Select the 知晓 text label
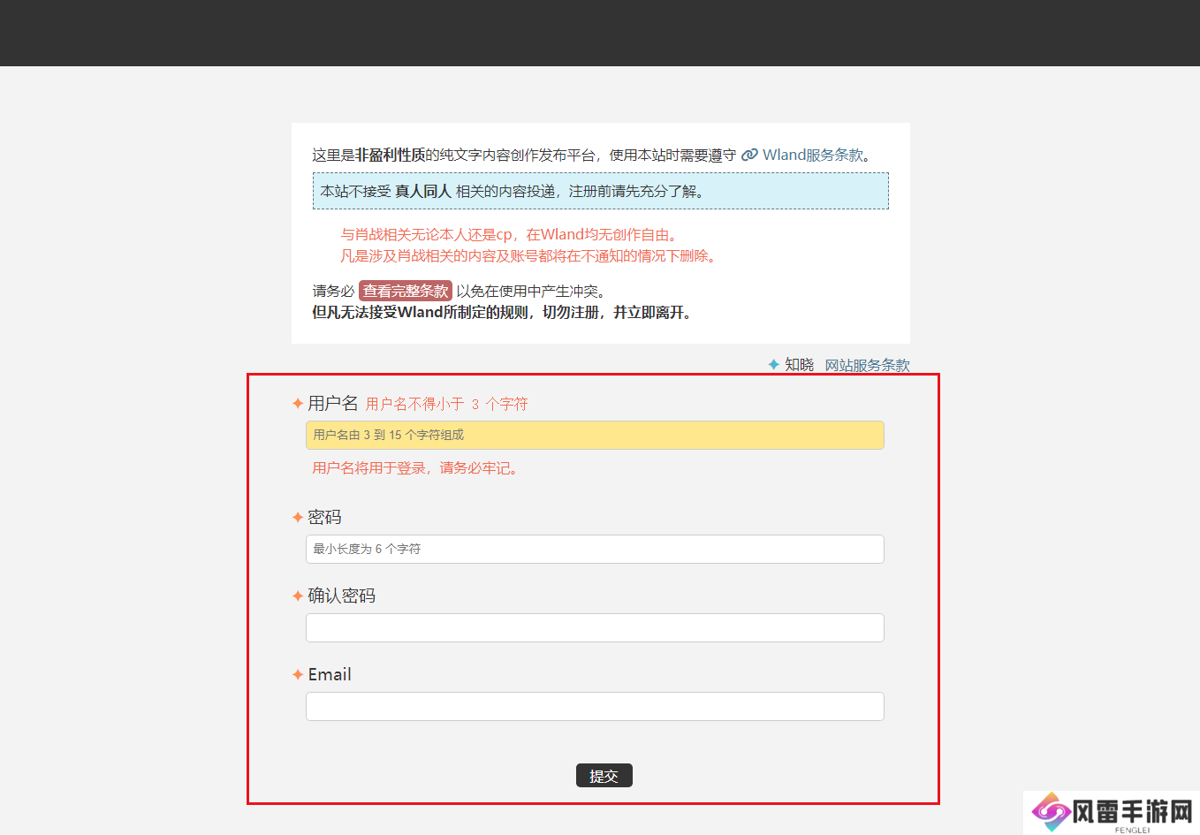Image resolution: width=1200 pixels, height=835 pixels. [799, 364]
